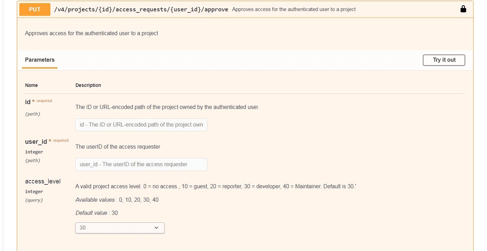Click the endpoint summary text

(294, 9)
